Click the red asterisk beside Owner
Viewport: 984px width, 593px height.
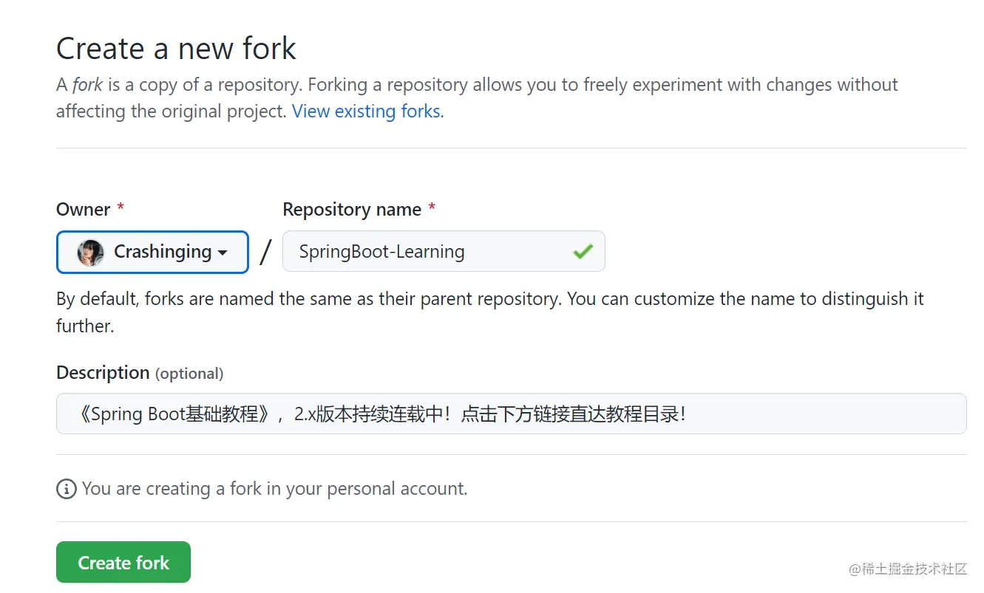(121, 209)
